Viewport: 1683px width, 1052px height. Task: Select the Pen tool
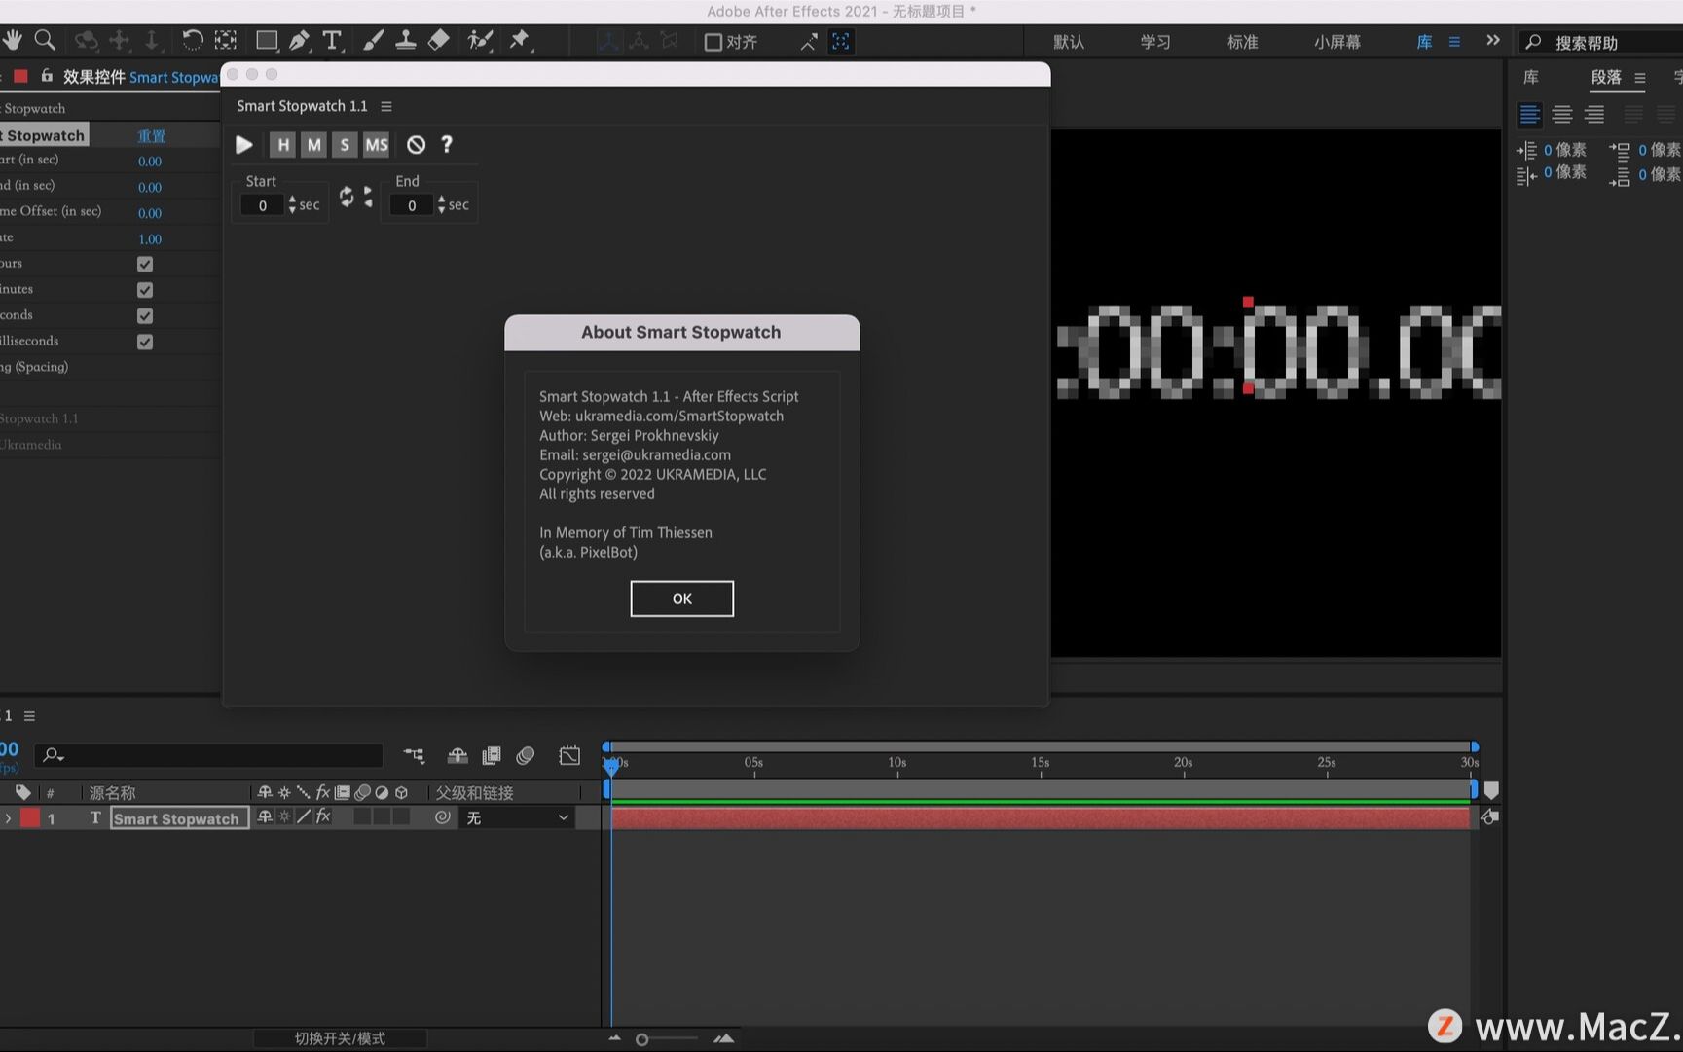[300, 40]
